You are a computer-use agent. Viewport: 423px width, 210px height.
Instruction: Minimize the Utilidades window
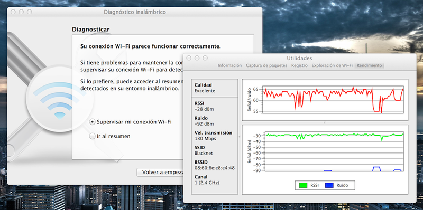[x=197, y=58]
